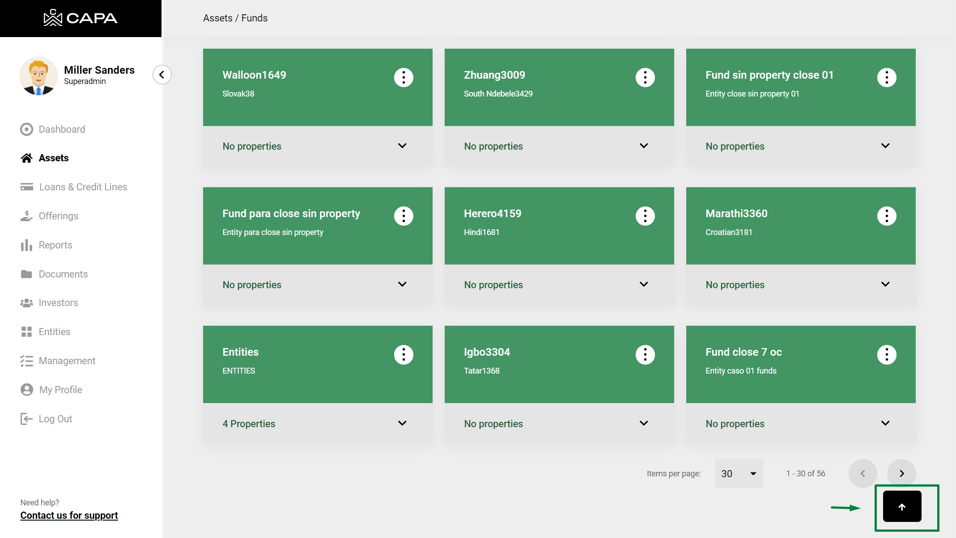Open the three-dot menu on Walloon1649 card
The image size is (956, 538).
pyautogui.click(x=404, y=77)
